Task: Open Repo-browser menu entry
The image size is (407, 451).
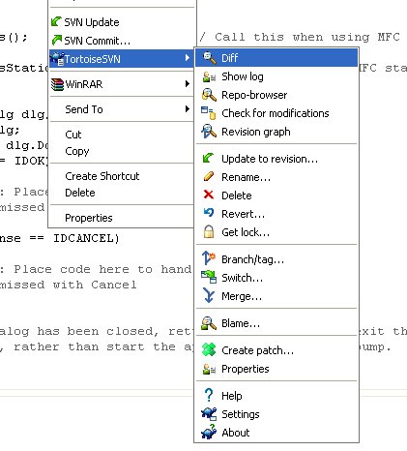Action: [x=276, y=95]
